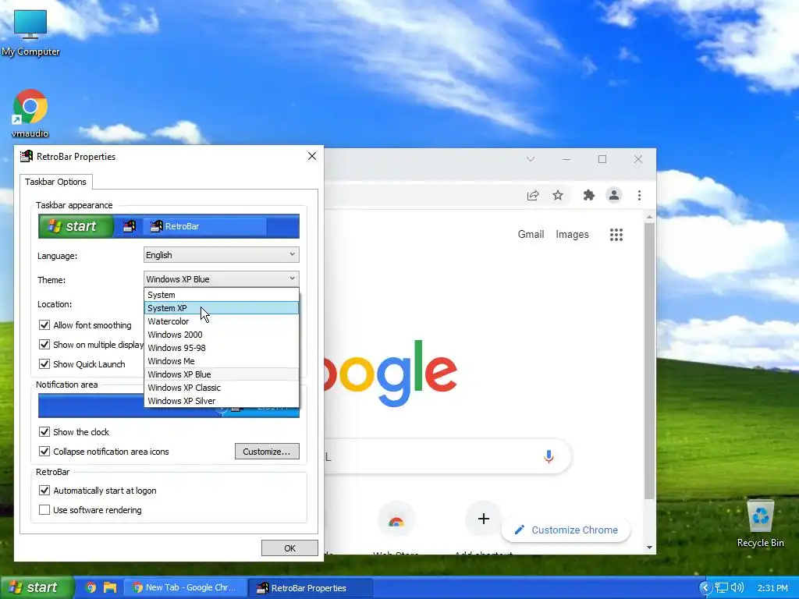Confirm with the OK button
The height and width of the screenshot is (599, 799).
coord(289,548)
